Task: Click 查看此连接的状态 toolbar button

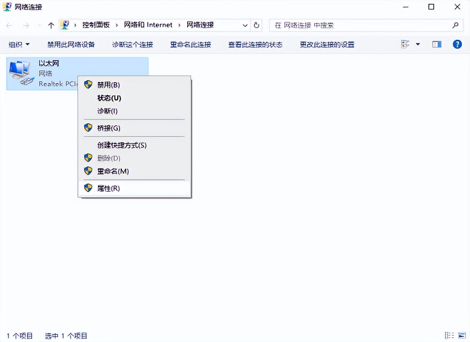Action: 255,44
